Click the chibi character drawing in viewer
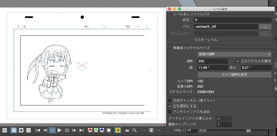277x136 pixels. 49,73
